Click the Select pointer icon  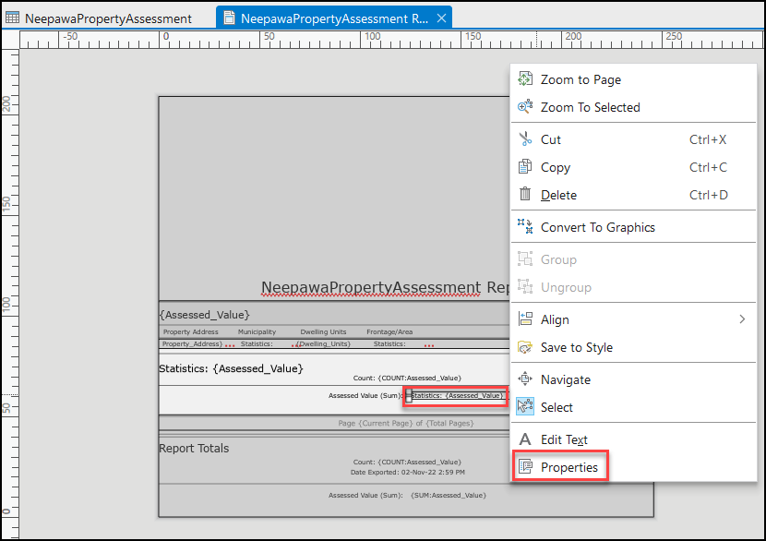coord(526,406)
